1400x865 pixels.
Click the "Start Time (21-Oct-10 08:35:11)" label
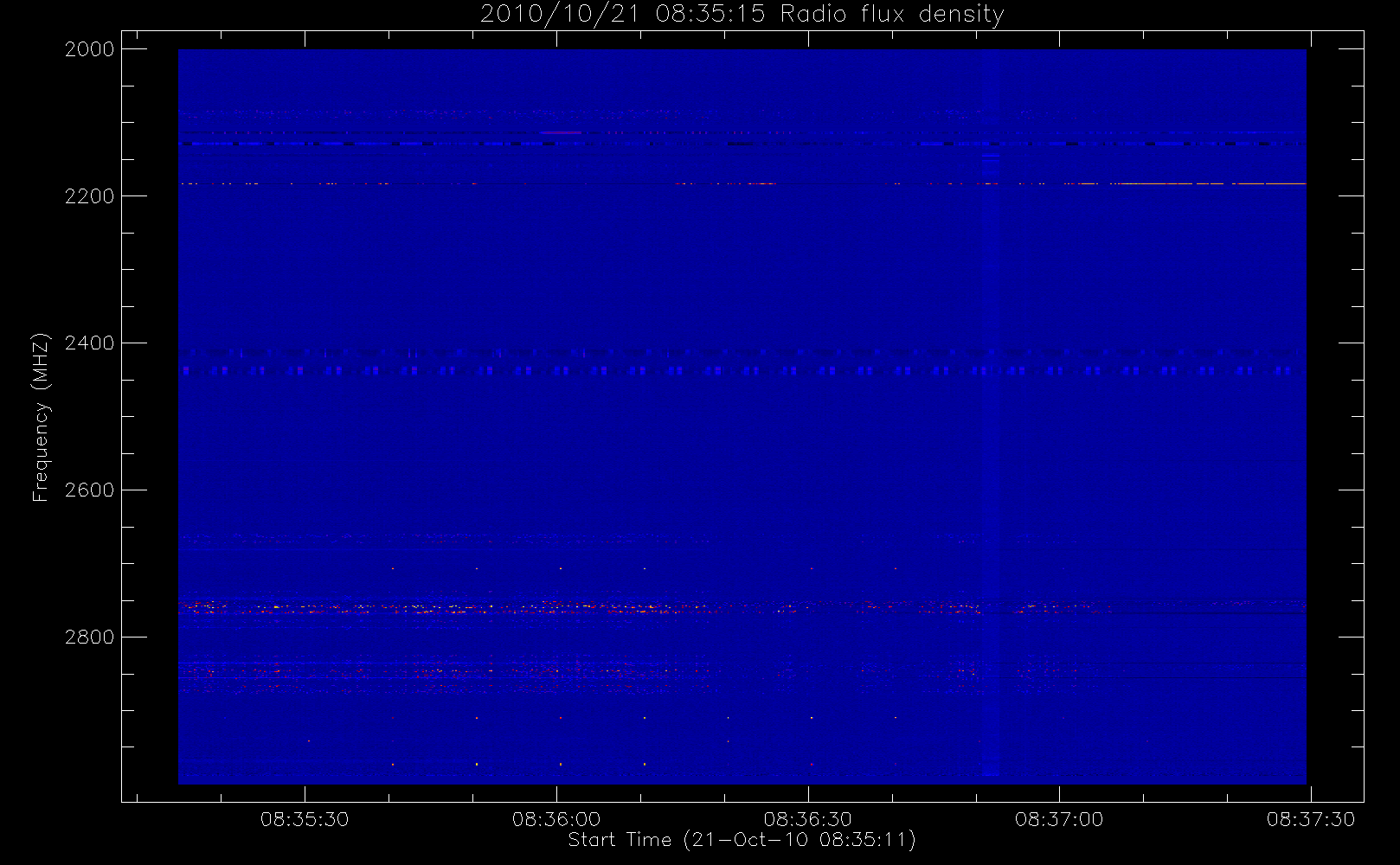[x=742, y=840]
